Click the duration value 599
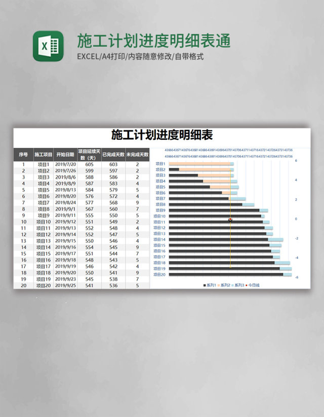This screenshot has height=417, width=324. 89,171
